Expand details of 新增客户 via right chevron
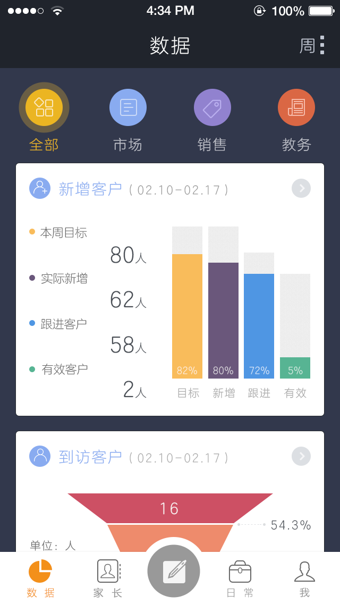Image resolution: width=340 pixels, height=604 pixels. click(301, 188)
